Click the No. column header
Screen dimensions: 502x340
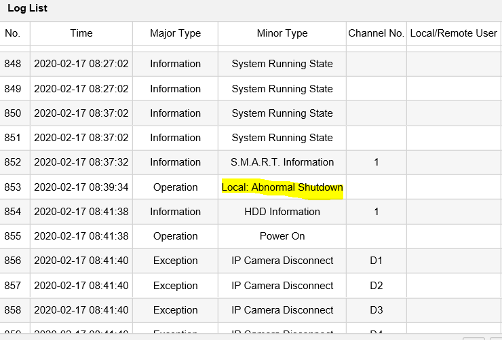point(13,33)
